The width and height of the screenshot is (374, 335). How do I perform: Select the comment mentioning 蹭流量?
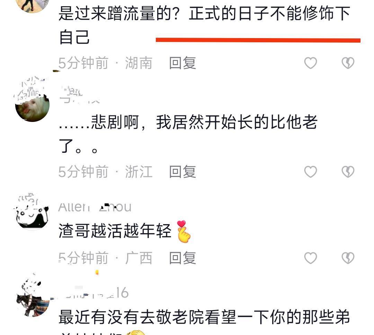click(204, 25)
